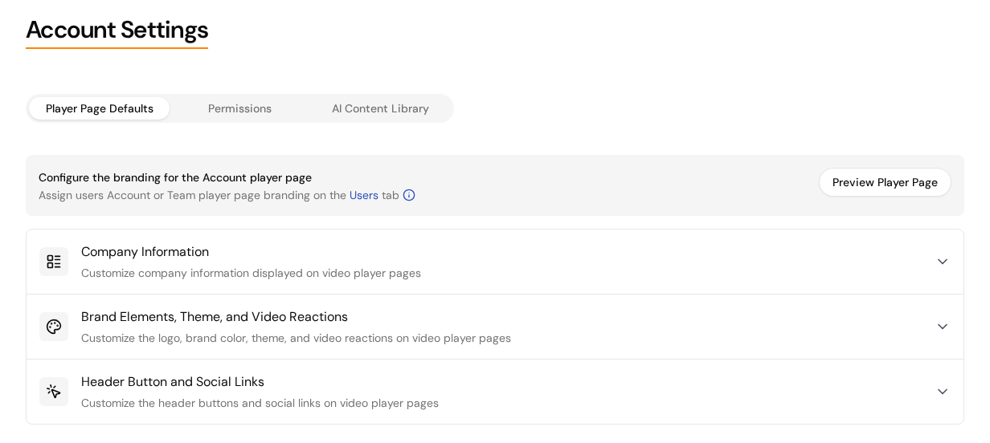Screen dimensions: 990x443
Task: Switch to the Permissions tab
Action: pyautogui.click(x=239, y=108)
